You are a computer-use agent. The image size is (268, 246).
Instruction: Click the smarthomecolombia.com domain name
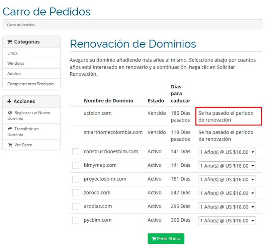pyautogui.click(x=113, y=132)
